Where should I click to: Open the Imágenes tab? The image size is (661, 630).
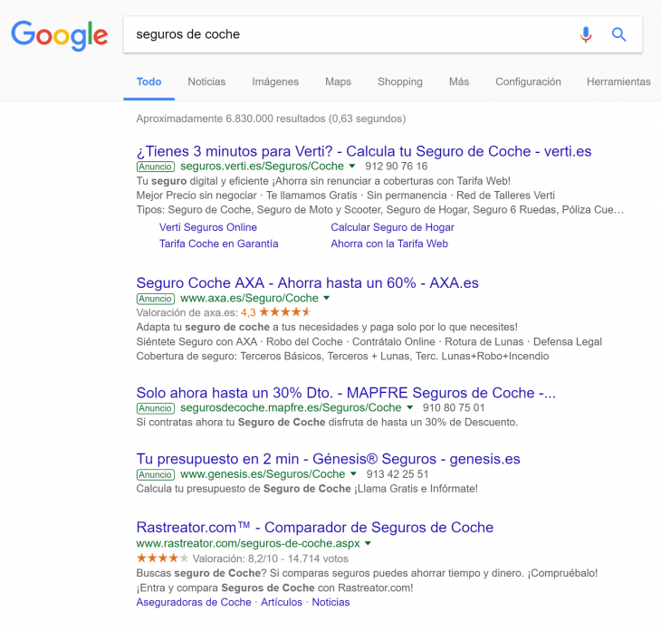275,81
